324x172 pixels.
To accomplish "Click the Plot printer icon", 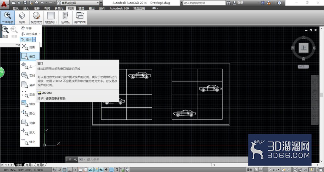I will pos(36,3).
